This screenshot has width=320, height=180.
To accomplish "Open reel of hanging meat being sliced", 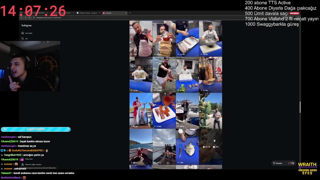I will coord(210,74).
